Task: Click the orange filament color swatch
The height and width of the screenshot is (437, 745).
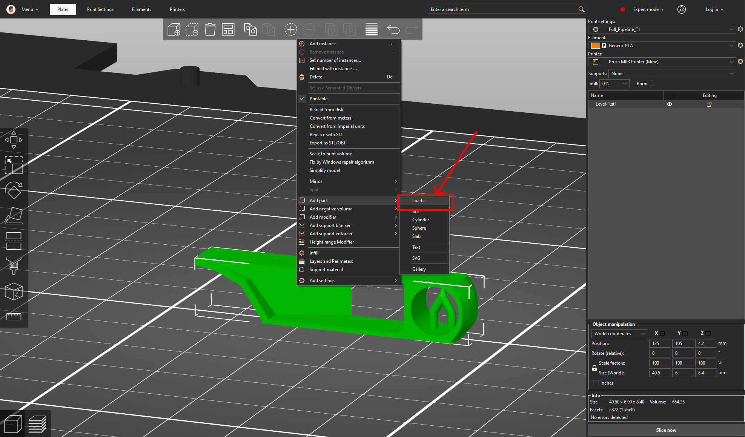Action: (x=596, y=46)
